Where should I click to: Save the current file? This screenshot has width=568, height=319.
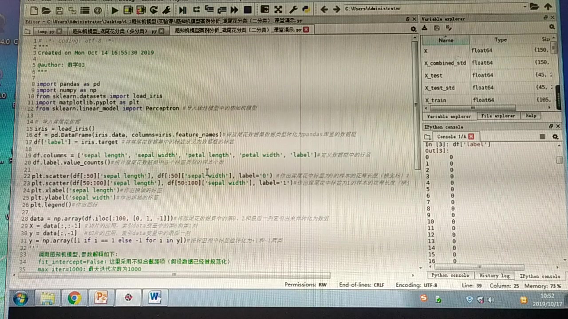(x=59, y=10)
